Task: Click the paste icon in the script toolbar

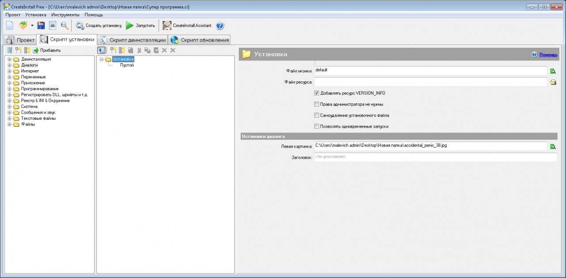Action: [156, 50]
